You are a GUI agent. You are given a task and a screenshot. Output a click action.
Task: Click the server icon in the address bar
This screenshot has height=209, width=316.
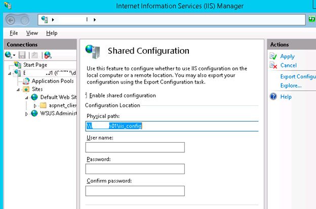coord(45,20)
